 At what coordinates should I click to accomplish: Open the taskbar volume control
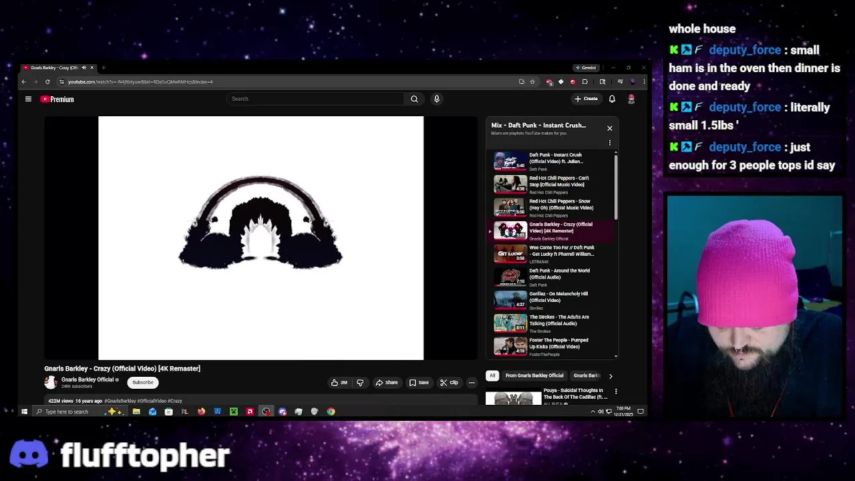point(601,412)
